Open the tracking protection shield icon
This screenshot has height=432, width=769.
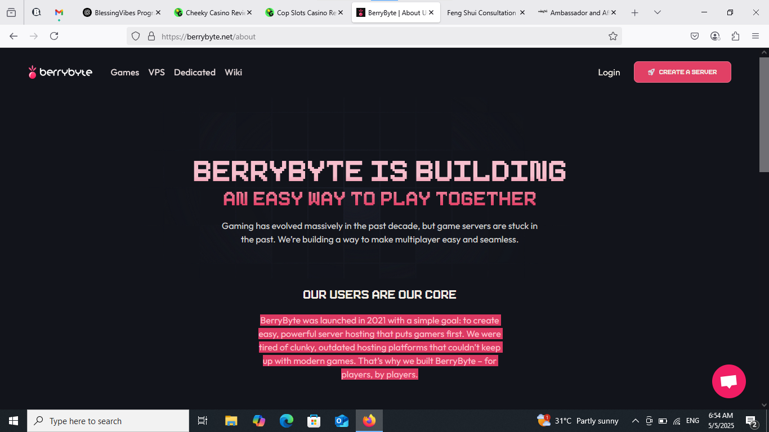point(135,36)
